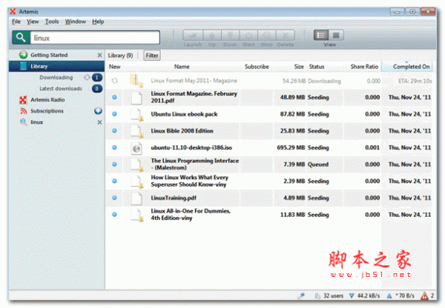Screen dimensions: 445x308
Task: Click the new dot for February 2011.pdf
Action: (114, 97)
